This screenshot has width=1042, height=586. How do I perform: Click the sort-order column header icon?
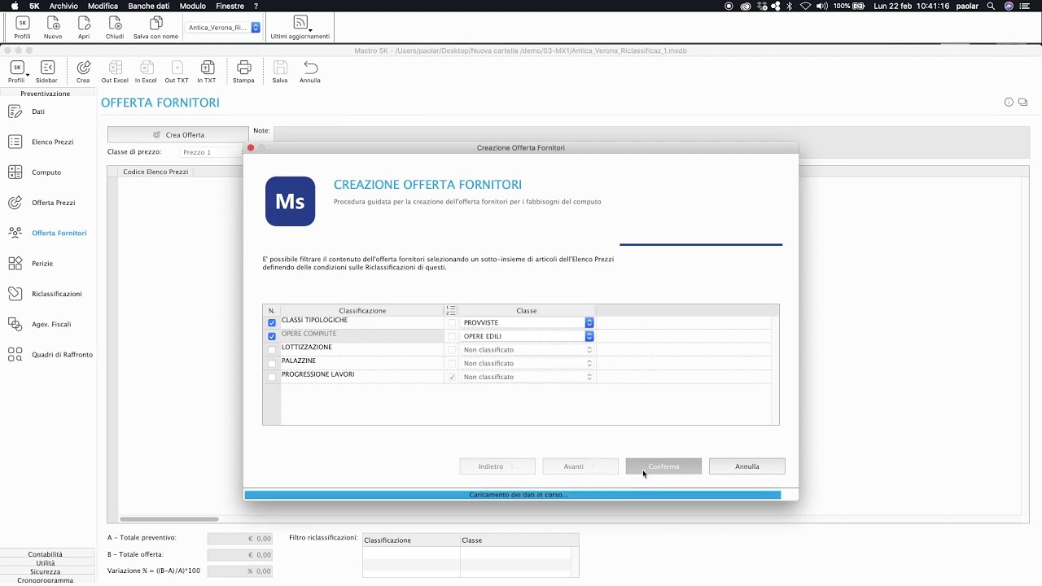point(451,311)
